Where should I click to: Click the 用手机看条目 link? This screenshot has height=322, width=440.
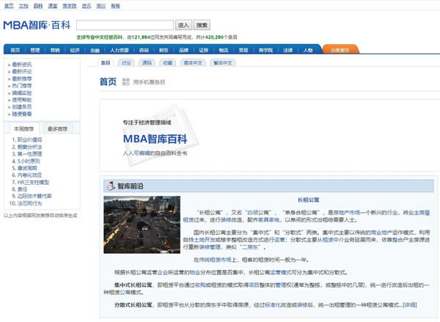pos(150,83)
